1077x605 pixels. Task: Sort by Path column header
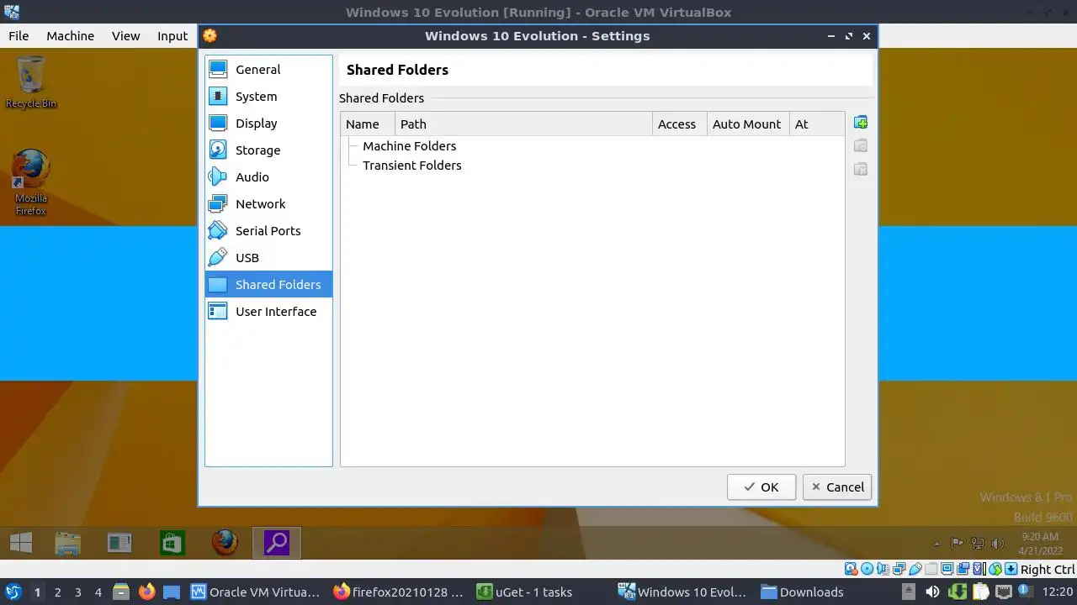pyautogui.click(x=523, y=124)
